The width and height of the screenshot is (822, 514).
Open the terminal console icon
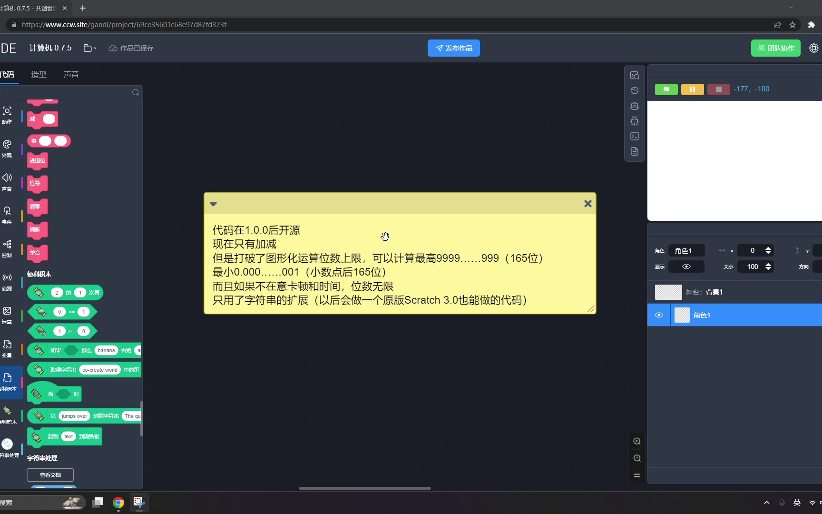[x=635, y=136]
